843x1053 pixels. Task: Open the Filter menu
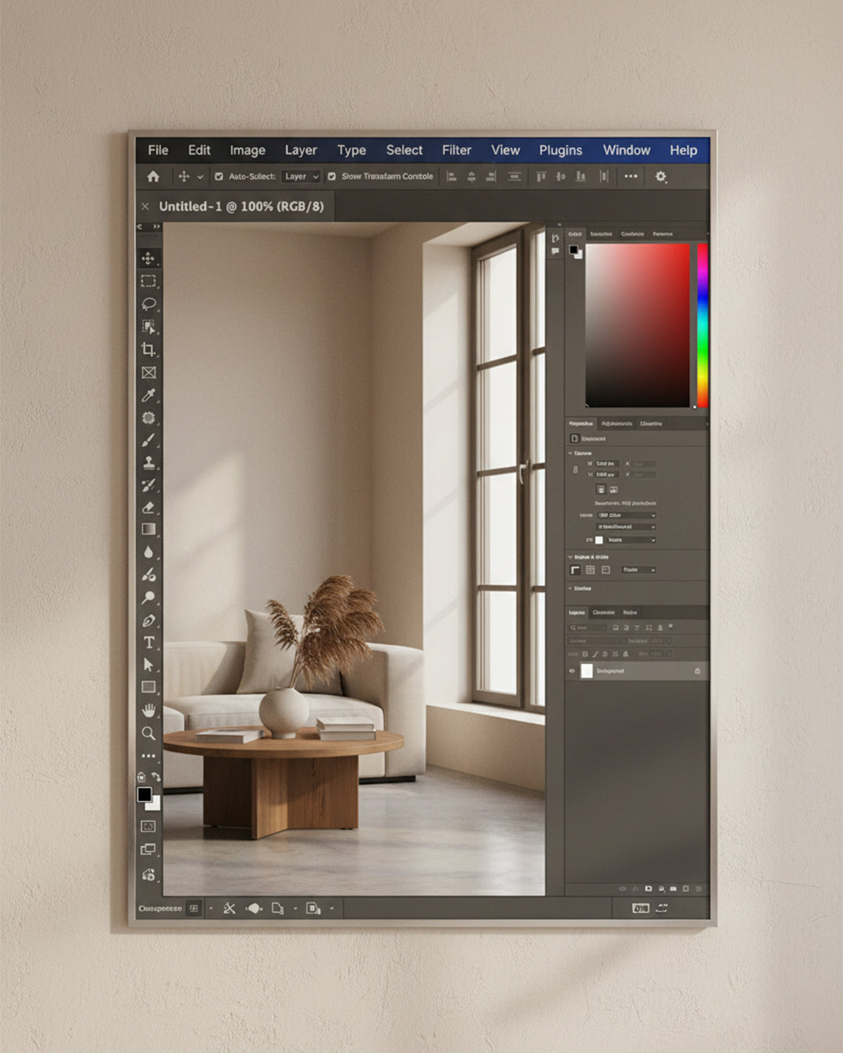(457, 150)
